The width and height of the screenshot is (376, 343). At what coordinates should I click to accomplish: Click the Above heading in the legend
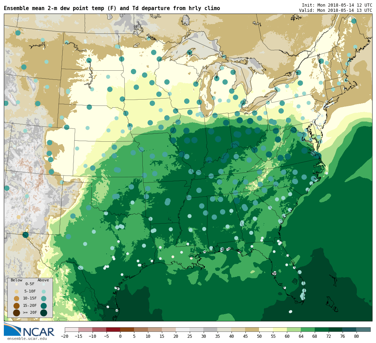(x=43, y=280)
